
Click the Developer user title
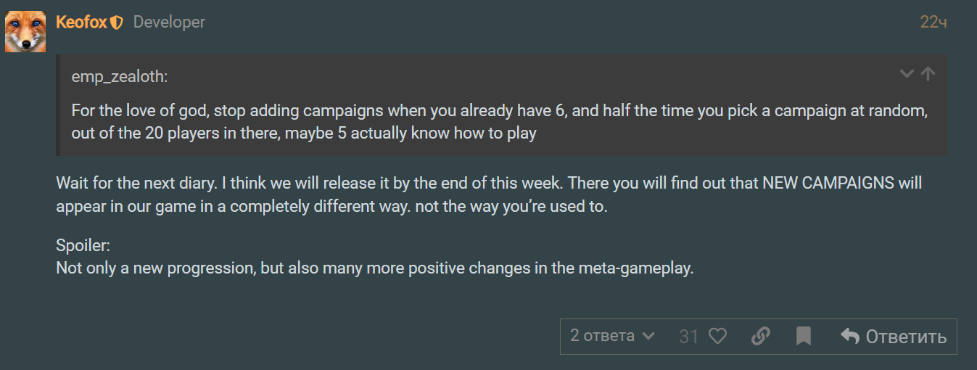click(x=169, y=22)
